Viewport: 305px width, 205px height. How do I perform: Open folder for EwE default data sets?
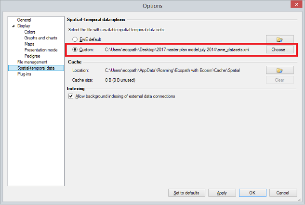point(279,39)
